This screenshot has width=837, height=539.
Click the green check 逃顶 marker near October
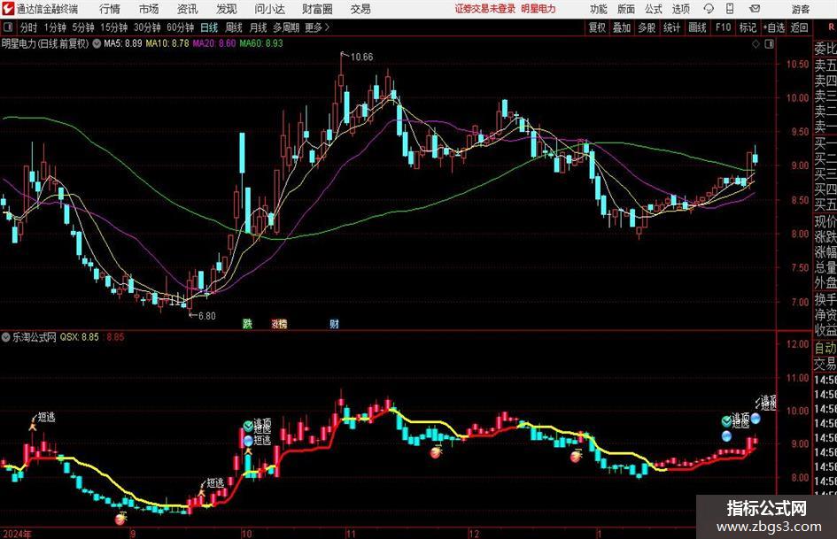(248, 426)
